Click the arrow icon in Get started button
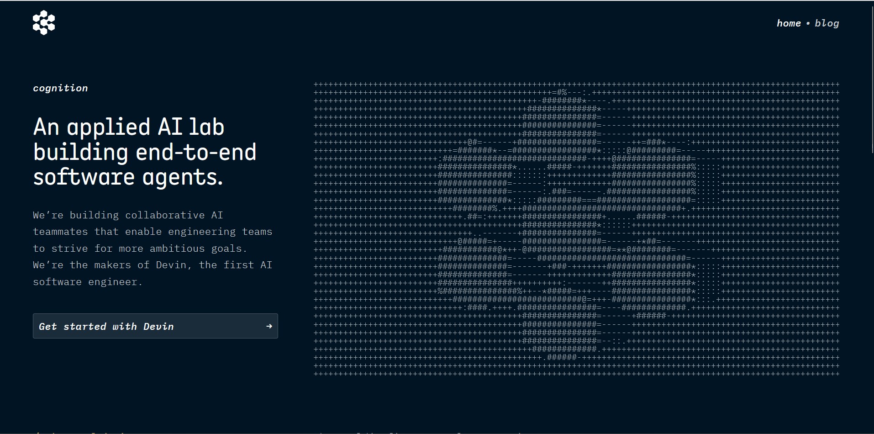This screenshot has width=874, height=434. [x=269, y=326]
